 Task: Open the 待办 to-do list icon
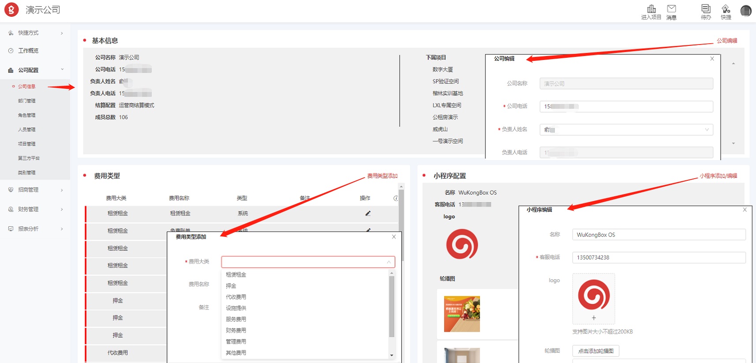(706, 9)
